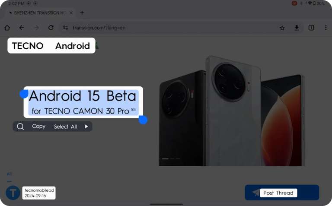
Task: Expand more options arrow in selection menu
Action: 86,127
